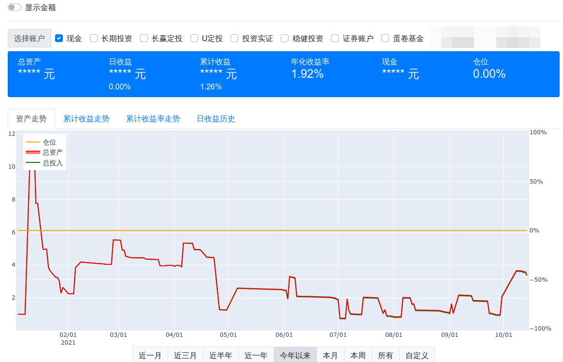Toggle the 仓位 legend series

41,142
